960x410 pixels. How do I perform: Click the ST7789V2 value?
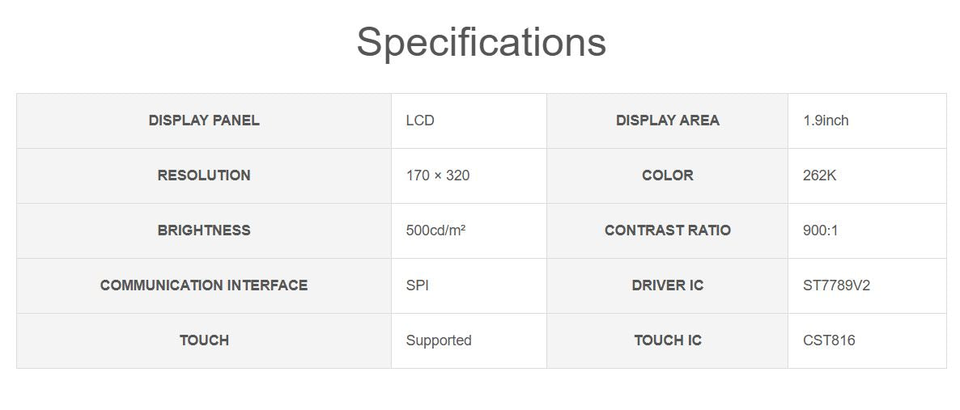[836, 285]
